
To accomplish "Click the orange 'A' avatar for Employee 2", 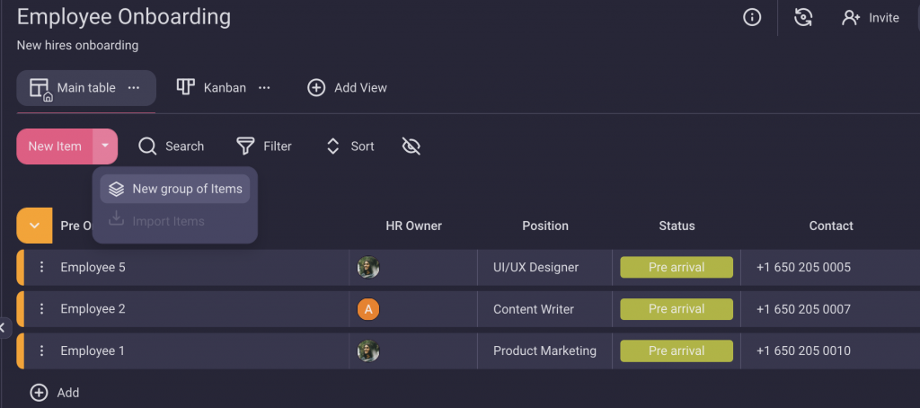I will click(368, 309).
